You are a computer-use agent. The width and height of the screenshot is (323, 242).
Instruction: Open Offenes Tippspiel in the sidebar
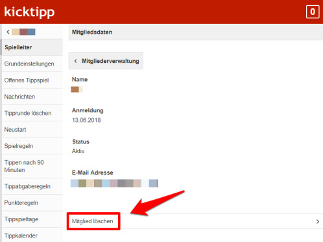(32, 80)
